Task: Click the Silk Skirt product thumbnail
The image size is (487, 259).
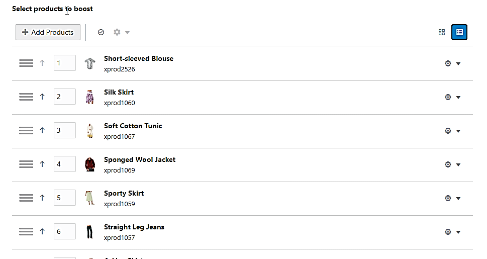Action: [90, 97]
